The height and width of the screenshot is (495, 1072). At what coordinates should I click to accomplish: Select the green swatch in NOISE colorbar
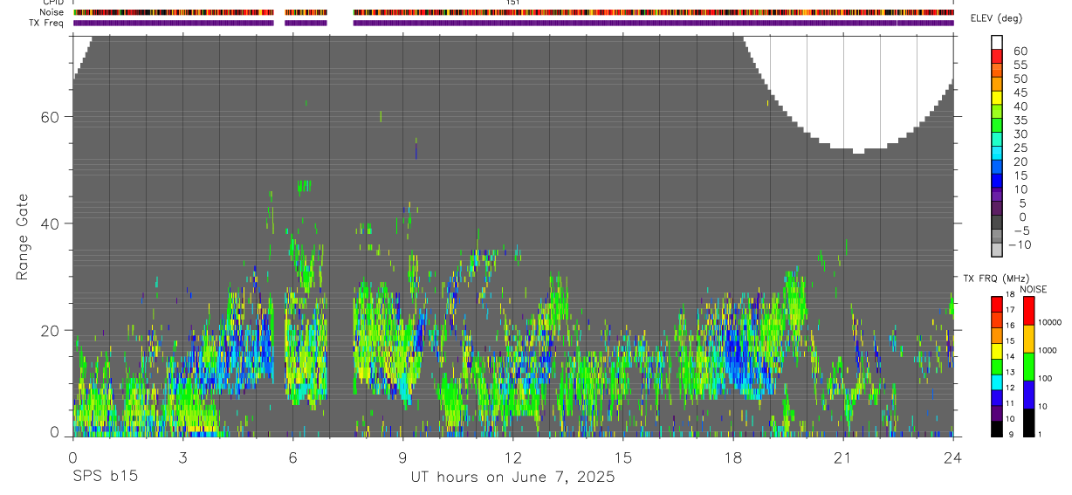click(x=1029, y=367)
